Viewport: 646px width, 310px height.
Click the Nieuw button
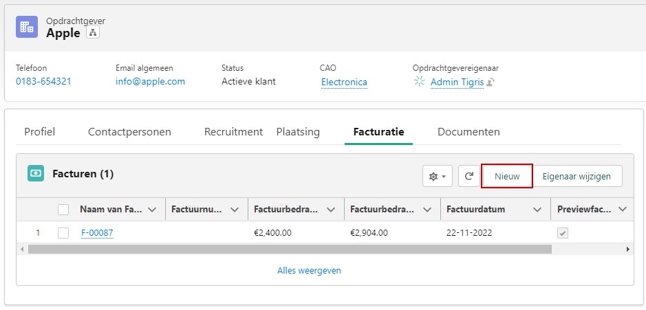507,176
